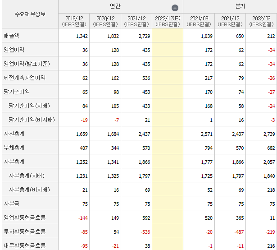The image size is (277, 250).
Task: Select the 자산총계 row label
Action: point(14,134)
